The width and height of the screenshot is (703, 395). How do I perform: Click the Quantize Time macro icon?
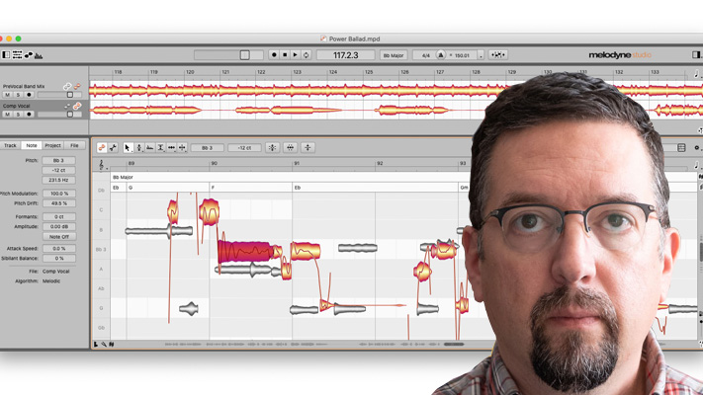[x=291, y=147]
